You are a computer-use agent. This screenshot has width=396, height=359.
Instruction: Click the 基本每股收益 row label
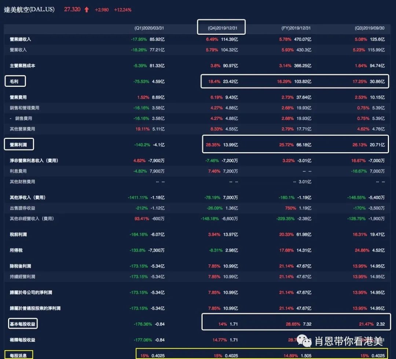[22, 324]
